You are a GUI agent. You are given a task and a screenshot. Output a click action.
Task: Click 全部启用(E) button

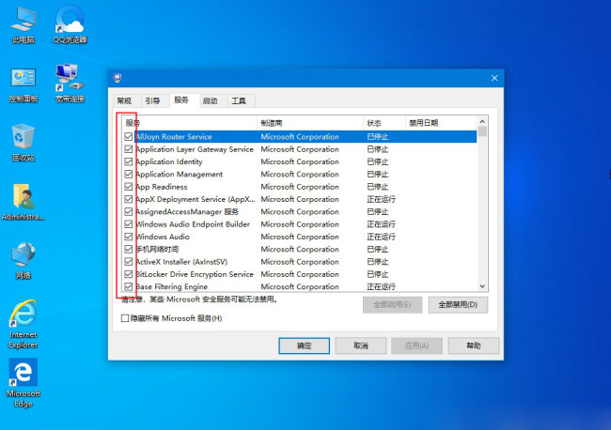coord(392,305)
